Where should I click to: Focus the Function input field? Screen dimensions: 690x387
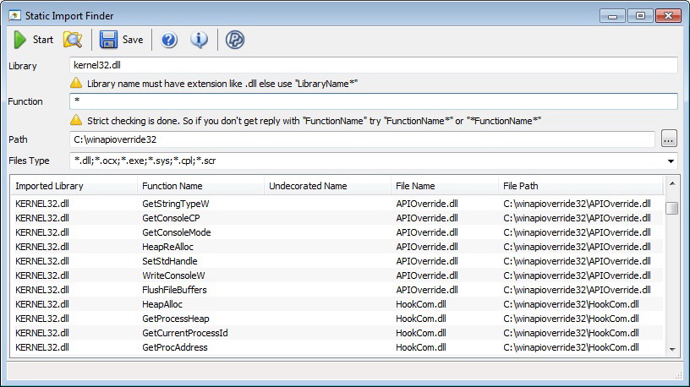coord(372,101)
